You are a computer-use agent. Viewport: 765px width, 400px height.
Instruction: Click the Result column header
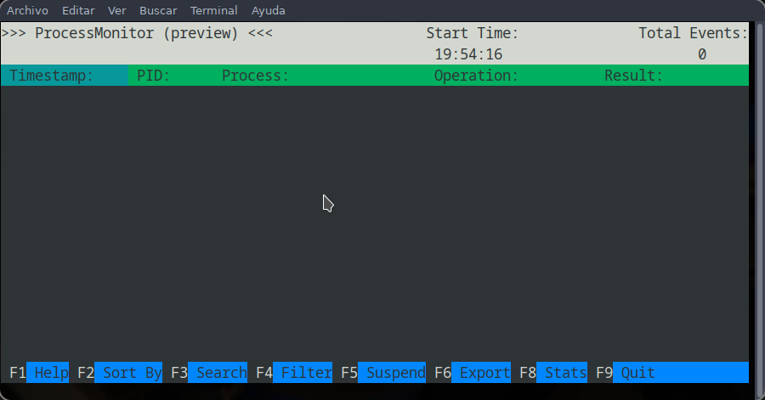click(x=634, y=76)
